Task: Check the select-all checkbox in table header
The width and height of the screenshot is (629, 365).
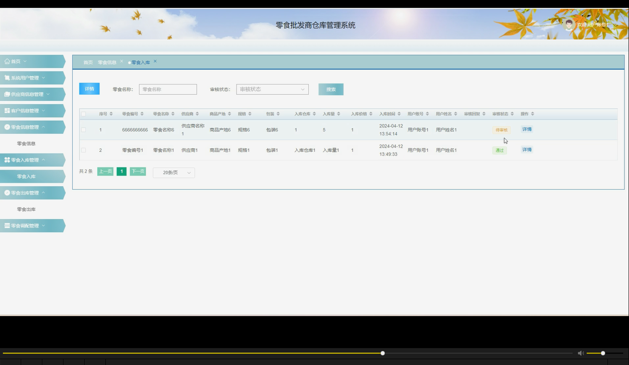Action: tap(83, 114)
